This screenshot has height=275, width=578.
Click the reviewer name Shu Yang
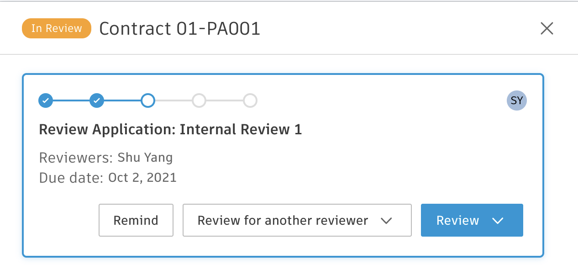coord(145,158)
